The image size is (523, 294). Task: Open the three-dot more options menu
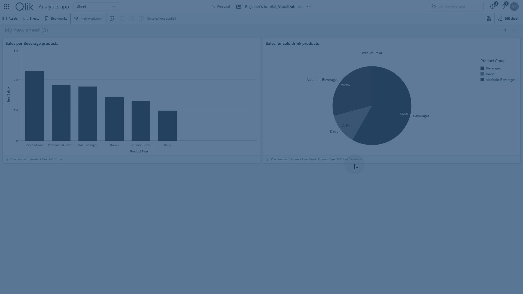point(309,7)
